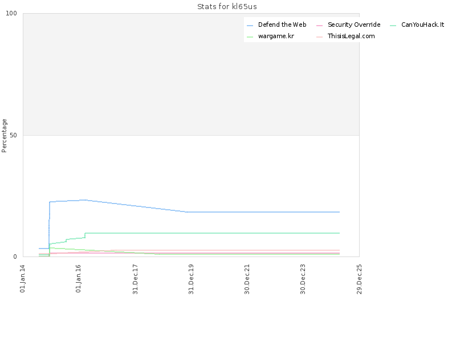This screenshot has height=342, width=456.
Task: Click the 31.Dec.19 x-axis date label
Action: pos(191,279)
